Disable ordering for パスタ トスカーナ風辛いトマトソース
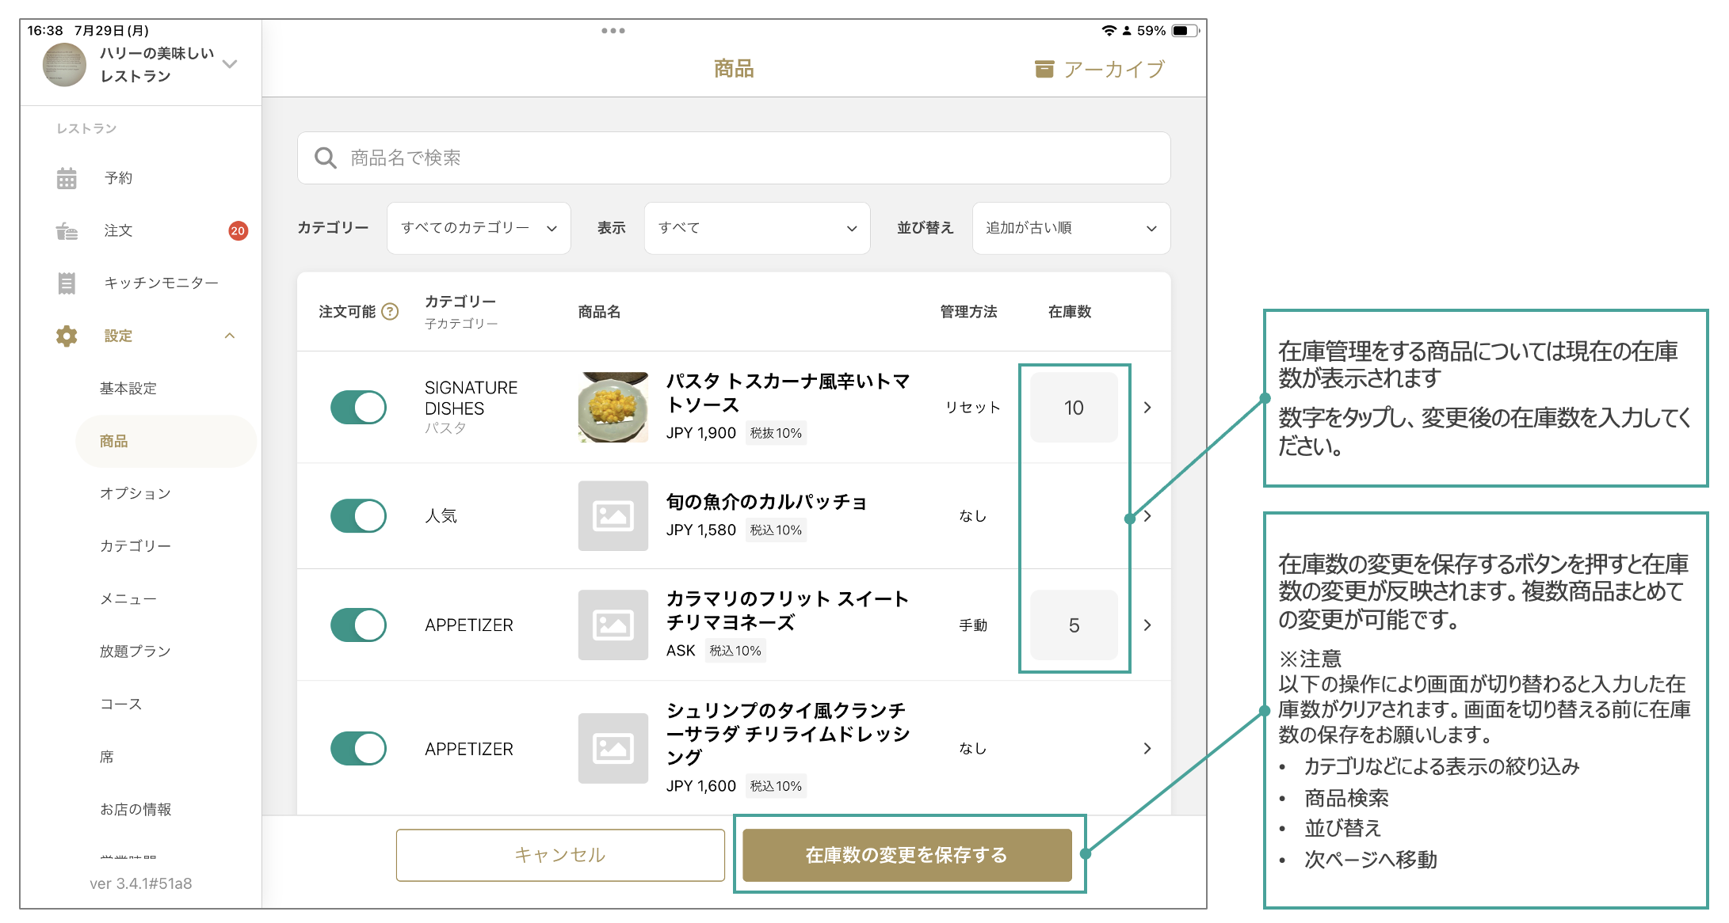This screenshot has height=923, width=1729. point(358,407)
